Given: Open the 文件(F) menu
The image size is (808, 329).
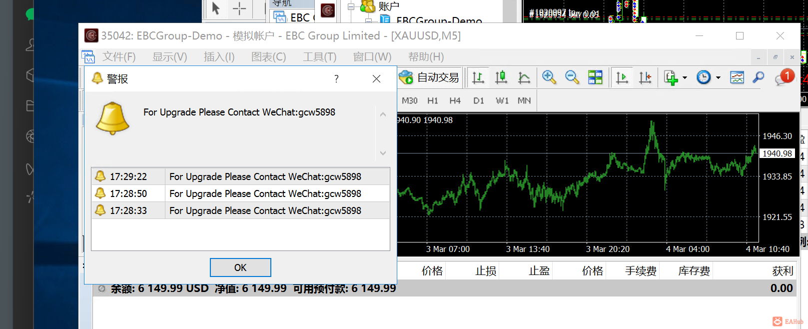Looking at the screenshot, I should [119, 57].
